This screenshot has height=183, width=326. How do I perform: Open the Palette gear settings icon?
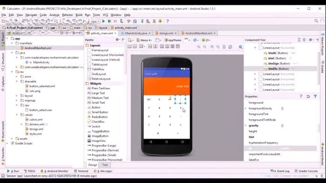(x=117, y=39)
